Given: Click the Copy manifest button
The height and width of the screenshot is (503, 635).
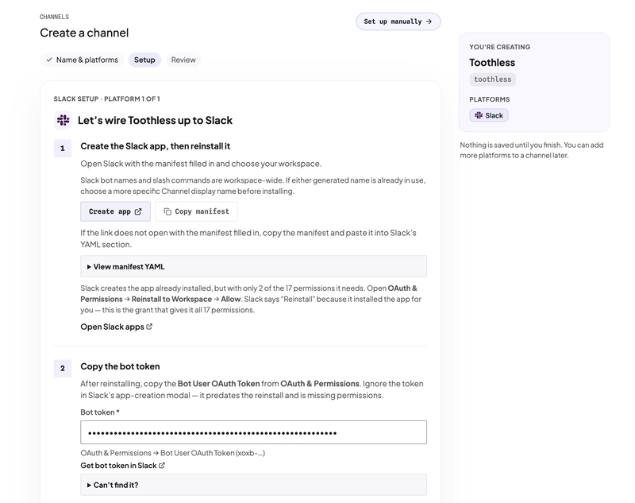Looking at the screenshot, I should coord(196,211).
